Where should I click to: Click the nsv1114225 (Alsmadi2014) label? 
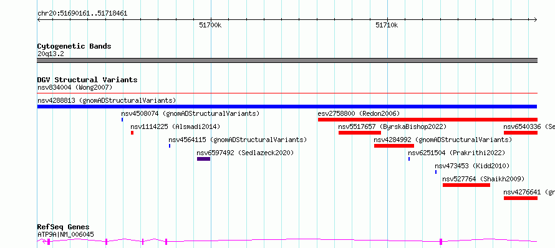click(175, 126)
